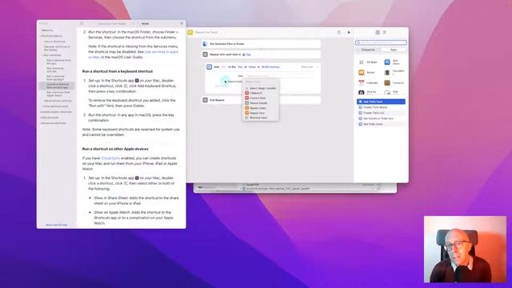Screen dimensions: 512x288
Task: Click the Due date field in Trello action
Action: 279,76
